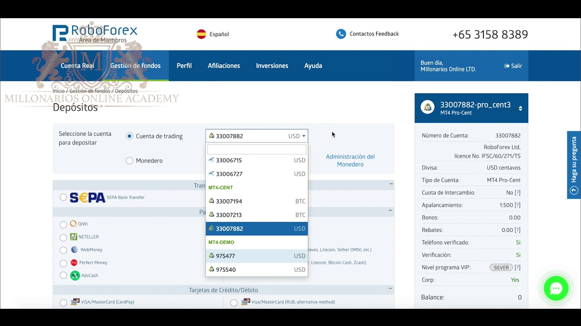This screenshot has height=326, width=581.
Task: Collapse the bank transfer section
Action: pyautogui.click(x=390, y=184)
